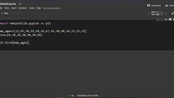Click the All changes saved link
174x98 pixels.
coord(52,8)
